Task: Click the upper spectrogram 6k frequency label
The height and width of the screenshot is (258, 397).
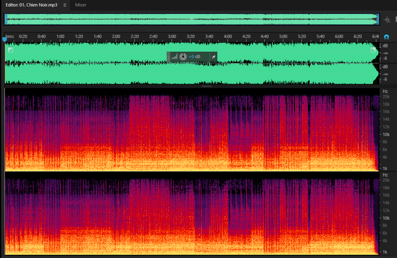Action: point(385,149)
